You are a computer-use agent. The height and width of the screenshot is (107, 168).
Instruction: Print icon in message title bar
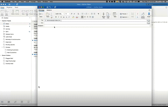click(55, 7)
